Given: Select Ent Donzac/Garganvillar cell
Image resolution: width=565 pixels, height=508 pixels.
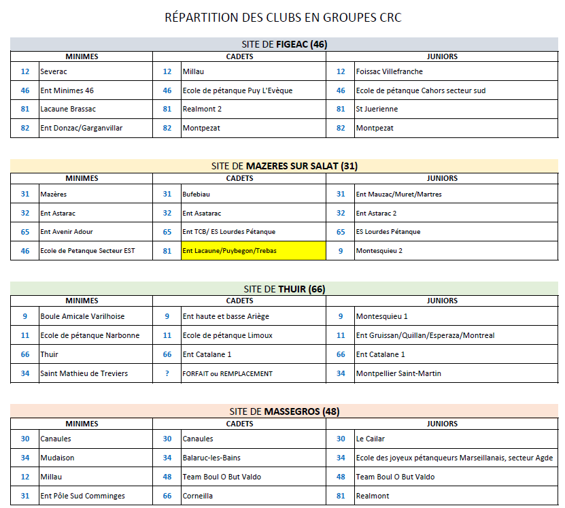Looking at the screenshot, I should (x=95, y=128).
